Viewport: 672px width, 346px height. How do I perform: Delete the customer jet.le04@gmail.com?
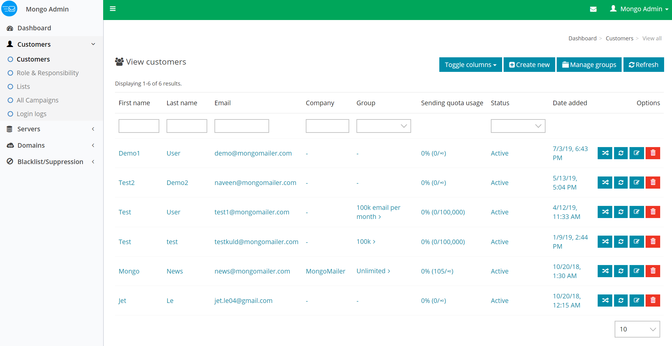click(x=653, y=301)
